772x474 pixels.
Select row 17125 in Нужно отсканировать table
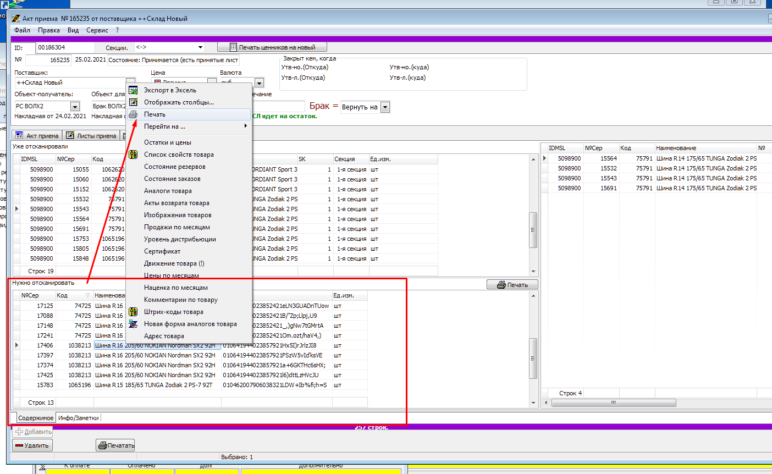pos(190,306)
